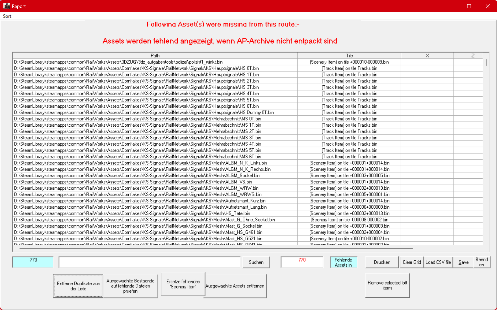Select the Mehrabschnitt\MS 6T.bin row

[155, 157]
